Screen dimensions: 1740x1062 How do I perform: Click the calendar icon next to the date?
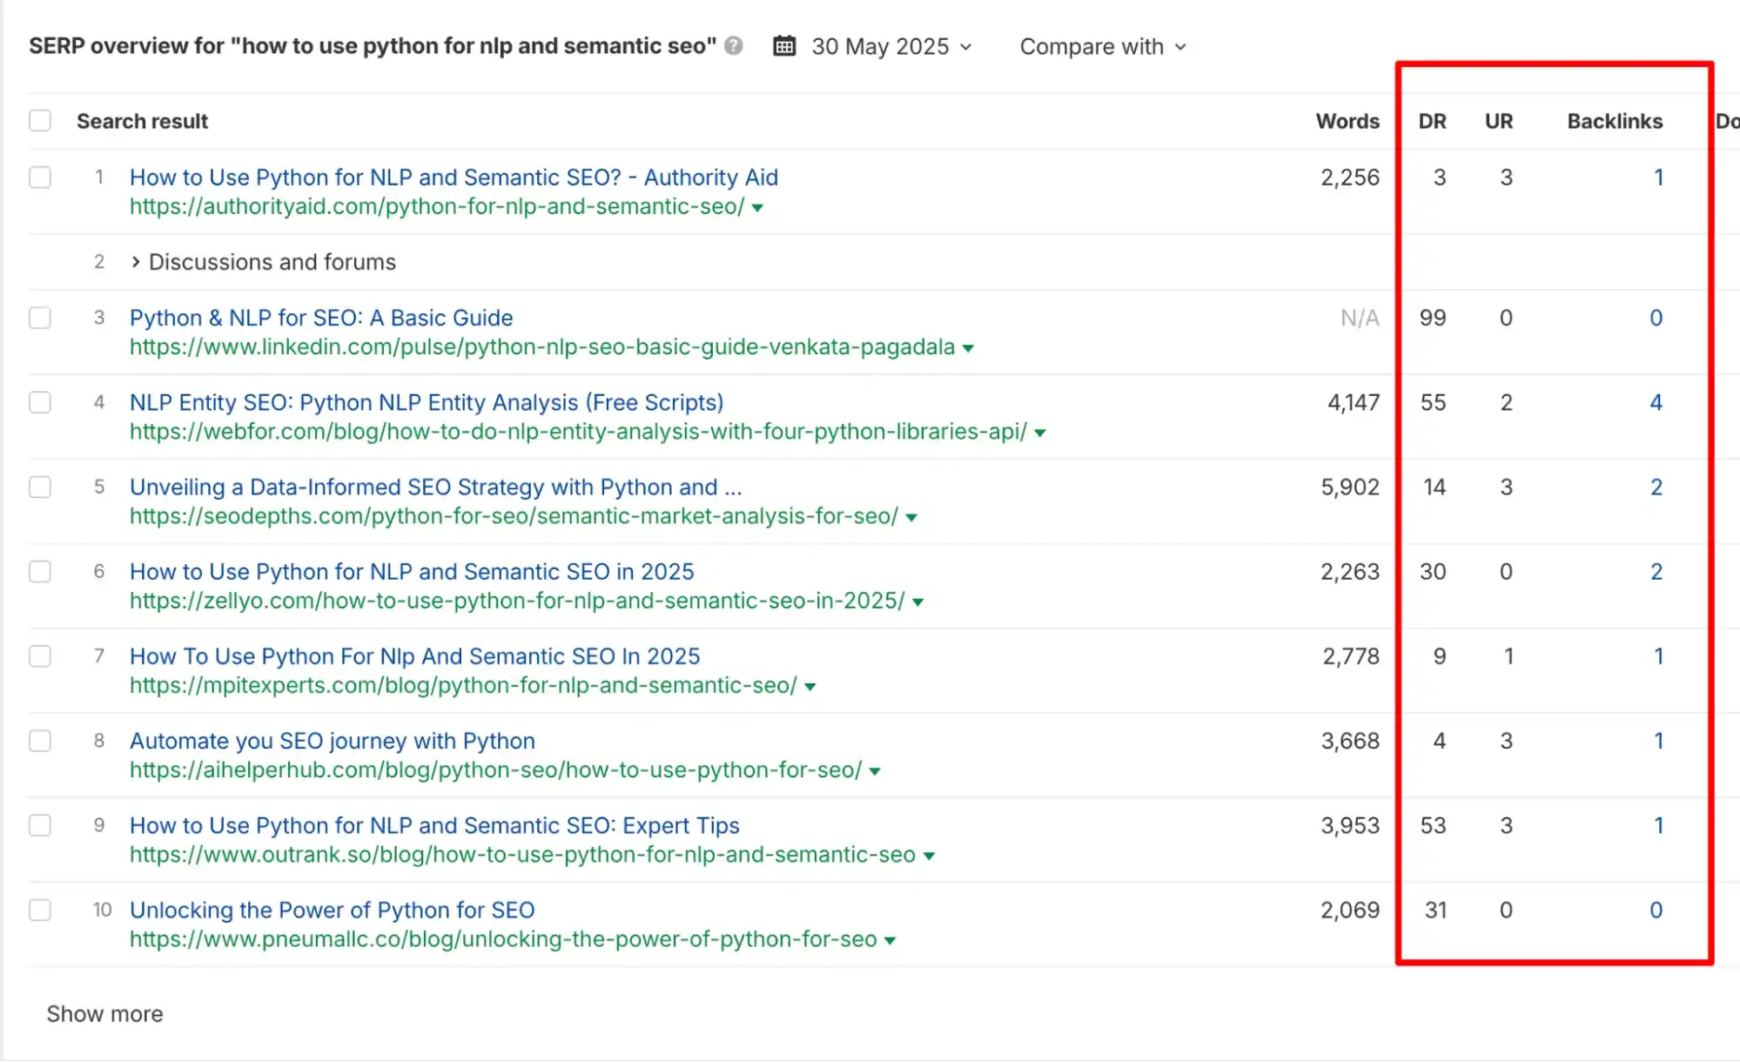[783, 46]
